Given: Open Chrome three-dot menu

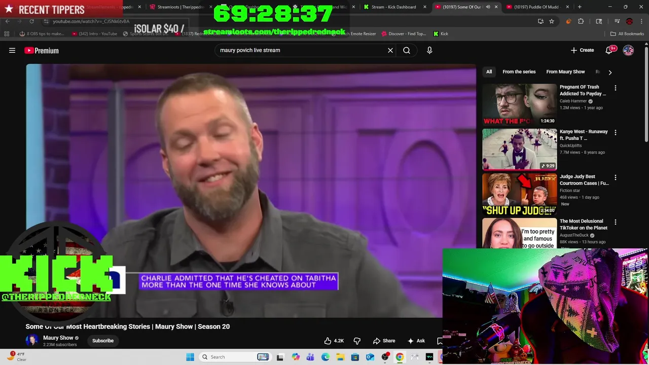Looking at the screenshot, I should tap(641, 21).
